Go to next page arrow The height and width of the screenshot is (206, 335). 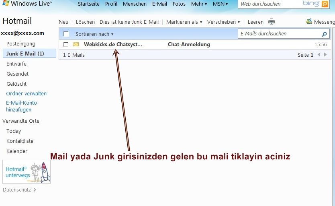pyautogui.click(x=325, y=55)
